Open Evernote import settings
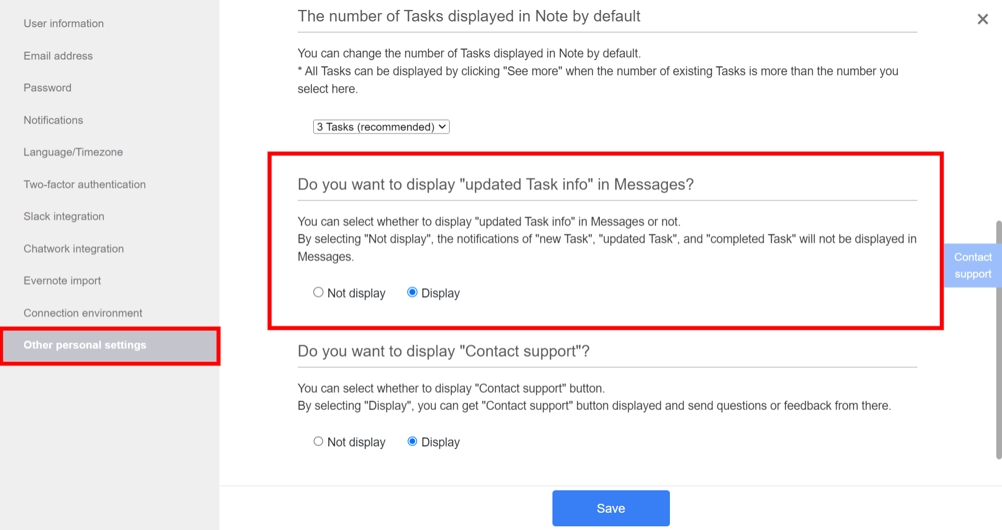Image resolution: width=1002 pixels, height=530 pixels. click(62, 281)
